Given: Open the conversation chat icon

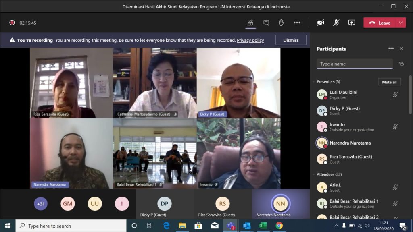Looking at the screenshot, I should click(266, 23).
